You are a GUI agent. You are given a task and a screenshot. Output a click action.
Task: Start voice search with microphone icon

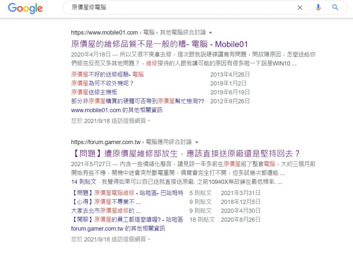(x=318, y=8)
